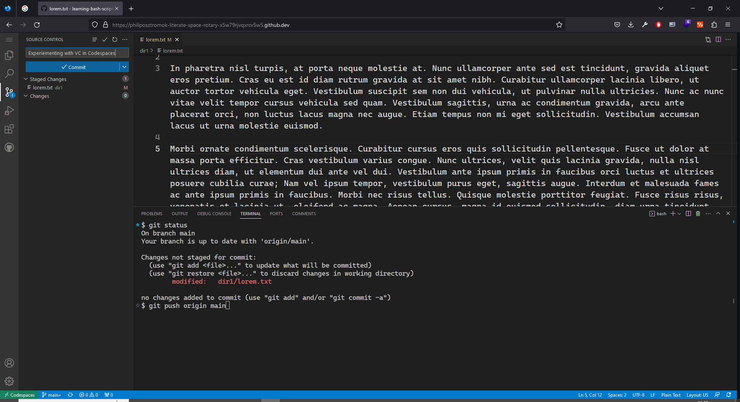Change LF end of line sequence
The image size is (740, 402).
[x=653, y=395]
